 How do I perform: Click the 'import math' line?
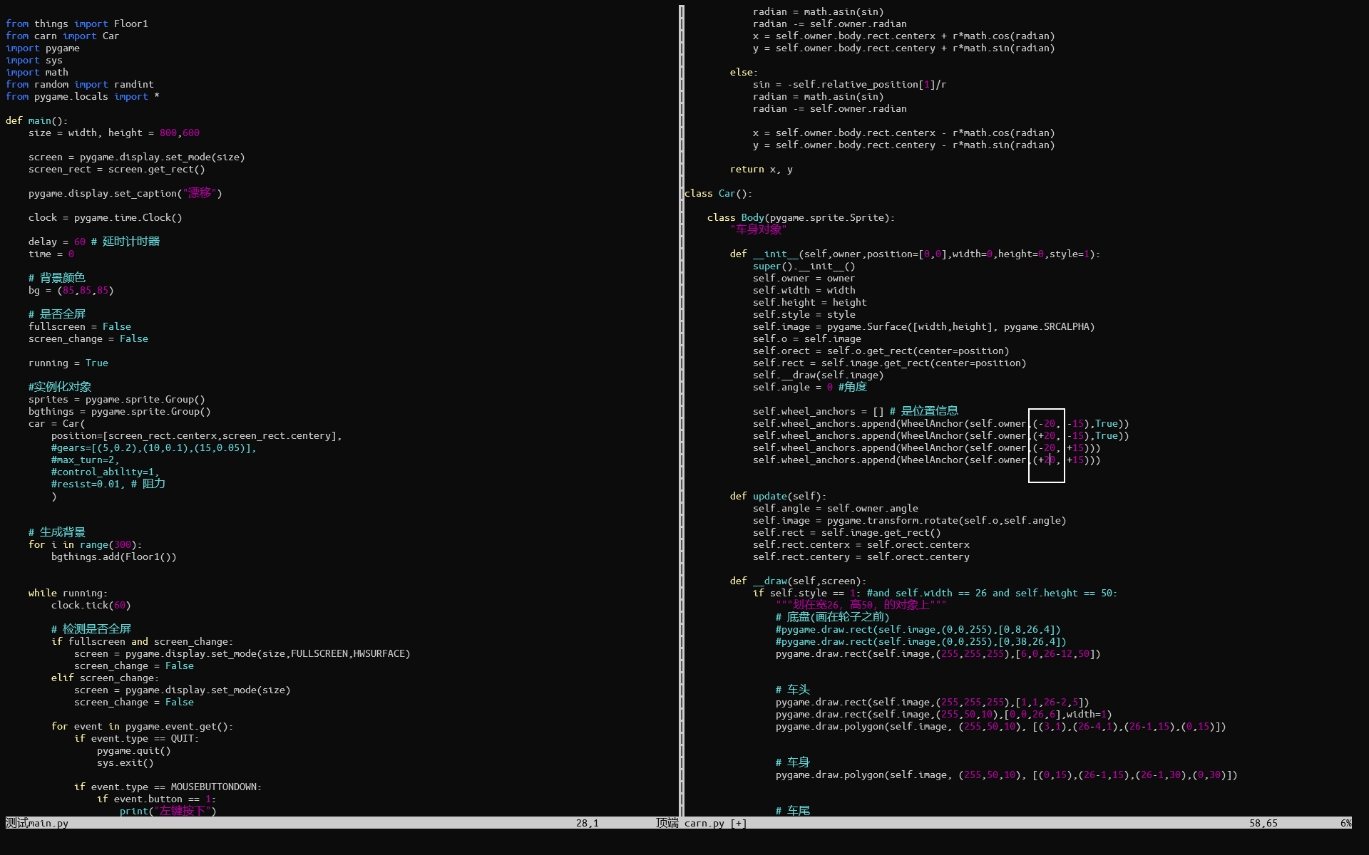[x=37, y=72]
